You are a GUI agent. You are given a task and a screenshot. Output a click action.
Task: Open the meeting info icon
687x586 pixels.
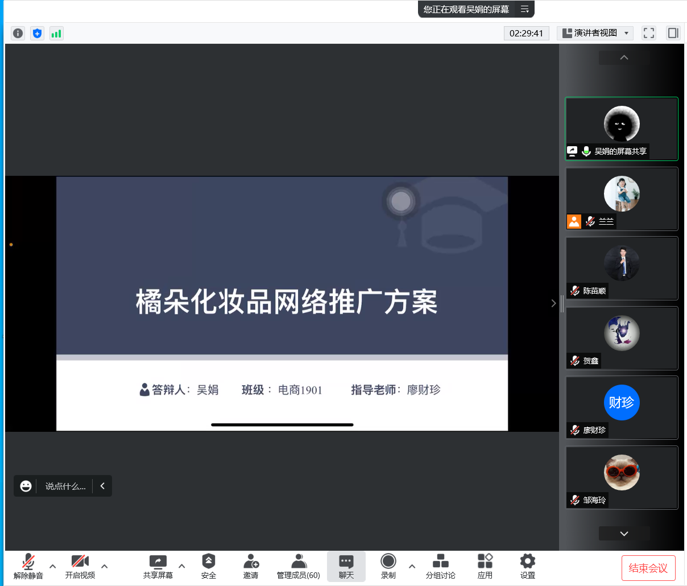pyautogui.click(x=18, y=33)
